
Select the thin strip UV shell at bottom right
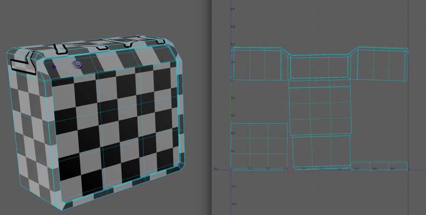[379, 166]
